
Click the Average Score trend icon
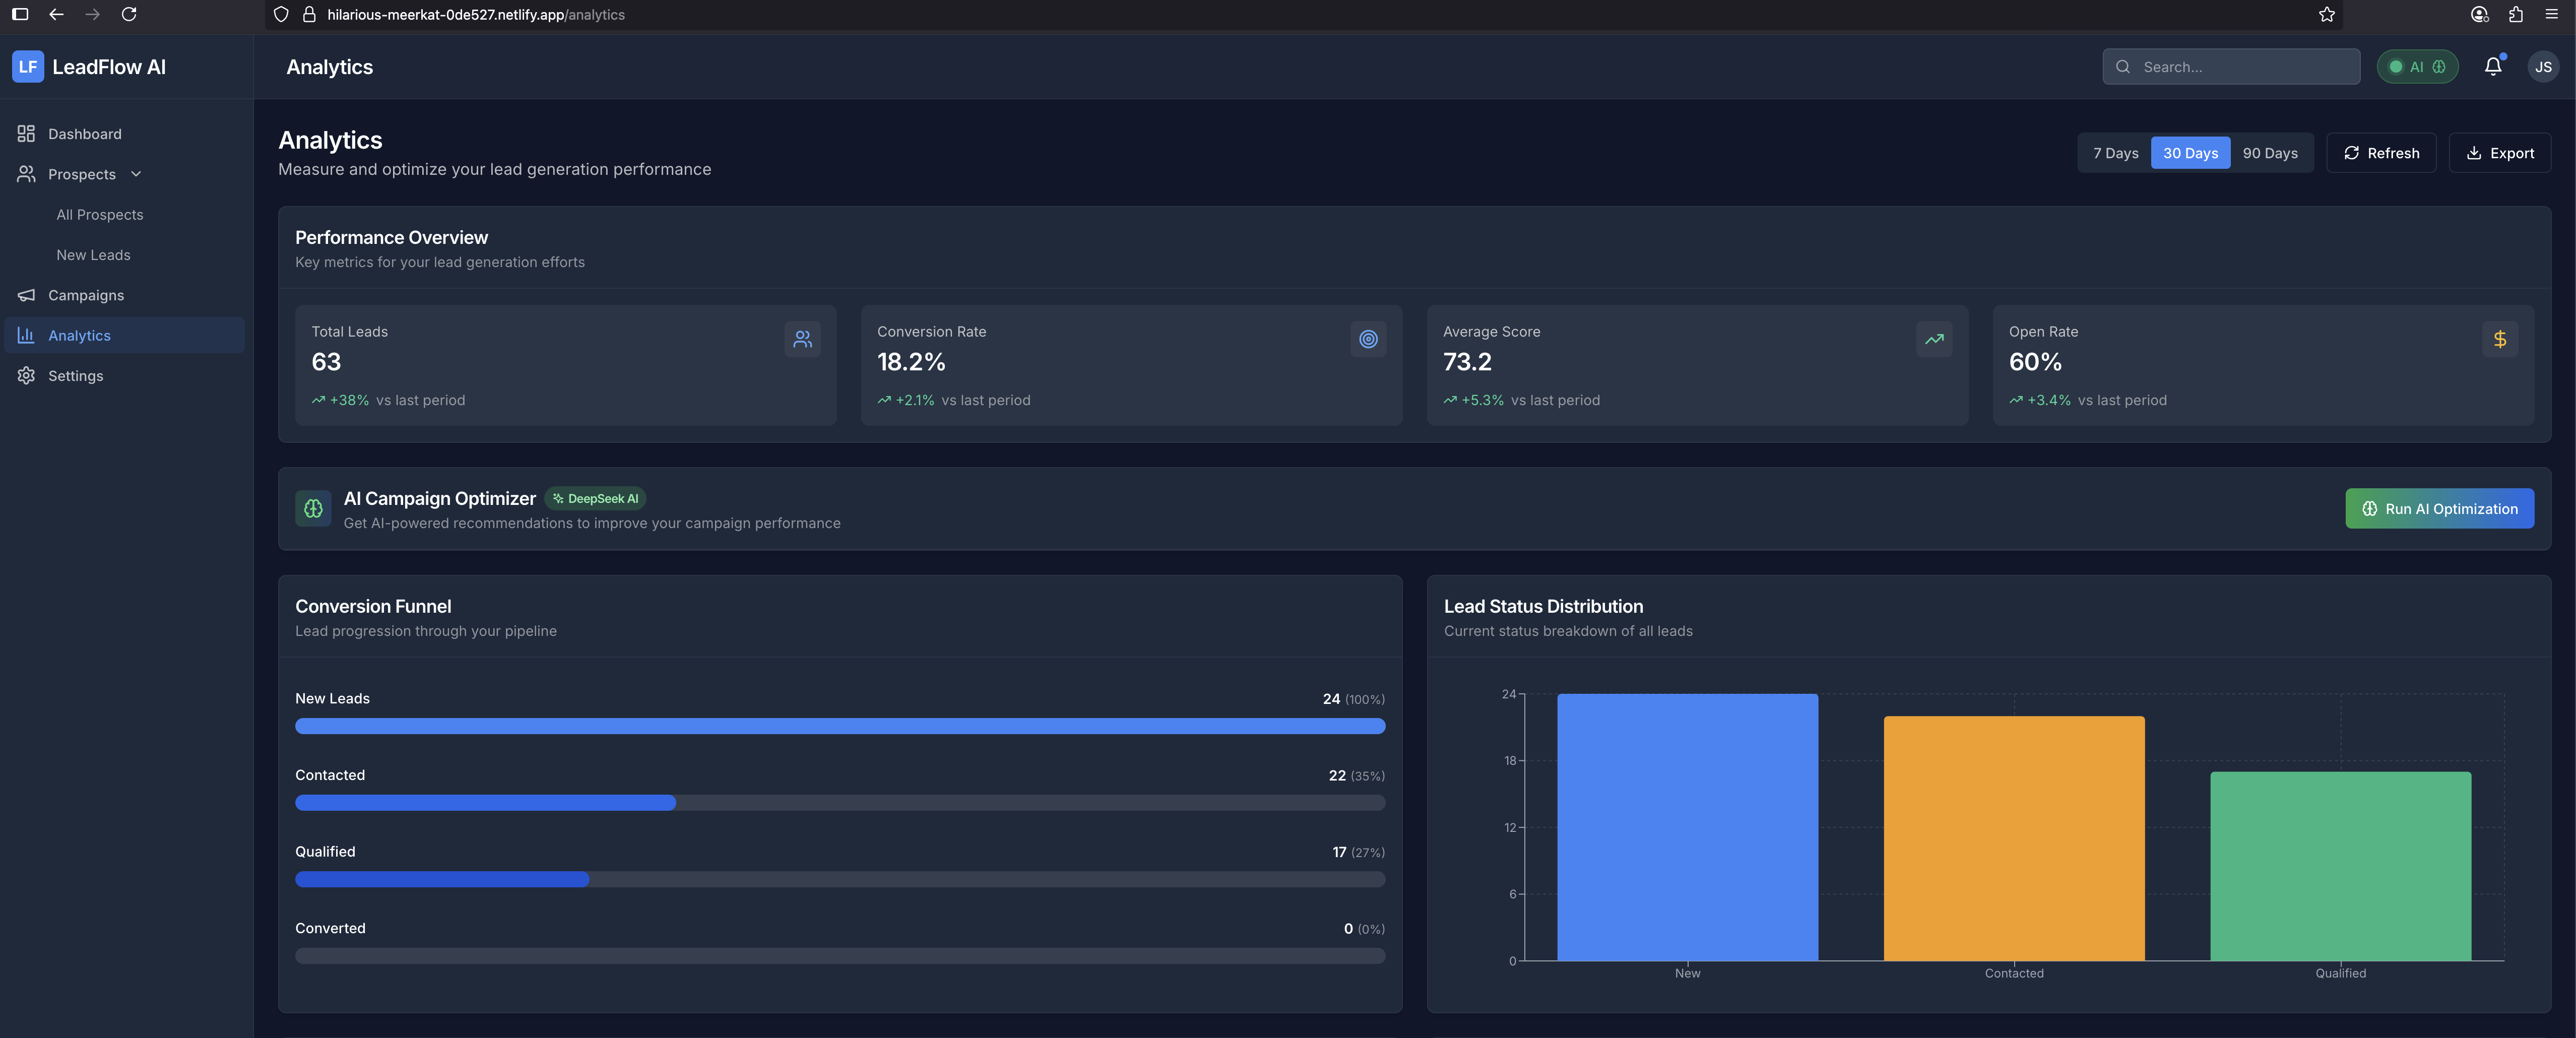(1933, 339)
